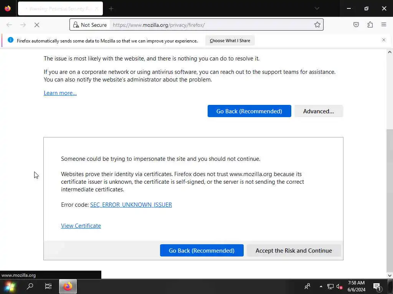
Task: Stop loading the page
Action: (x=37, y=25)
